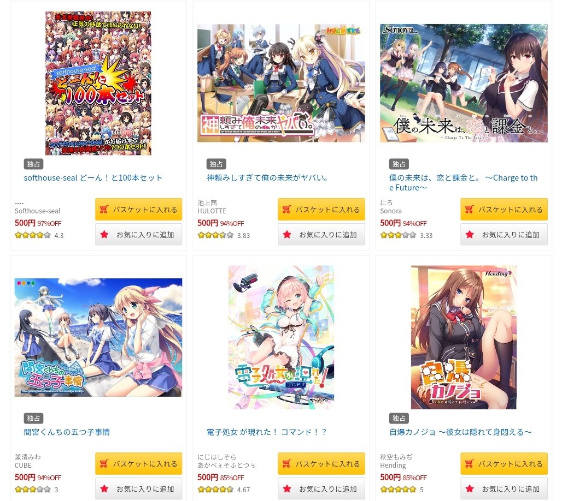Screen dimensions: 562x501
Task: Open the 神頼みしすぎて俺の未来がヤバい cover image
Action: (281, 83)
